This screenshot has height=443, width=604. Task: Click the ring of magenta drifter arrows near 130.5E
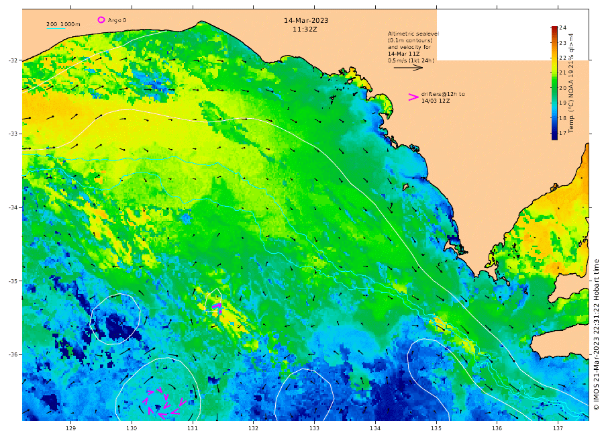[x=164, y=403]
